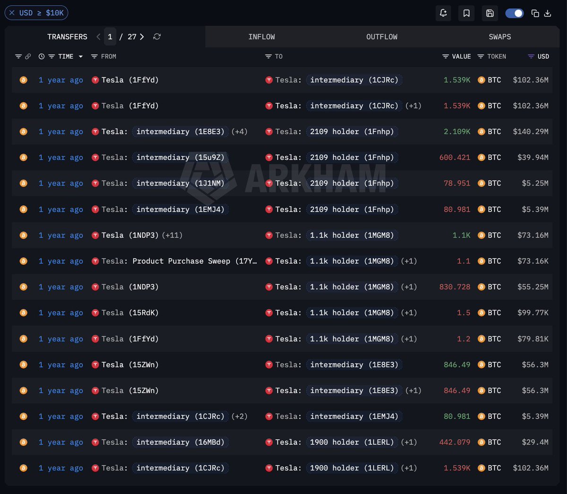The image size is (567, 494).
Task: Click BTC token icon in the $140.29M row
Action: [481, 131]
